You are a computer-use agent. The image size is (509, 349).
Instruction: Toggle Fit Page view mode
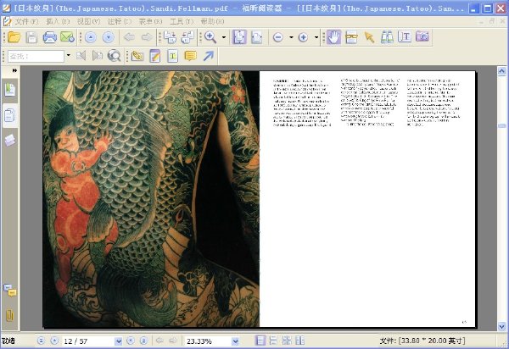point(239,37)
